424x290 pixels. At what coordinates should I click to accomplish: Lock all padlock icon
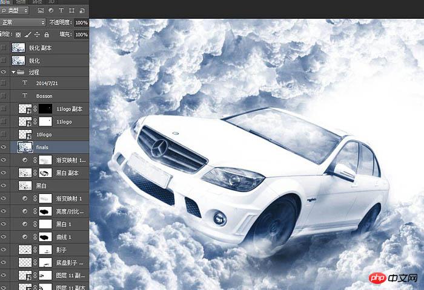pyautogui.click(x=47, y=34)
